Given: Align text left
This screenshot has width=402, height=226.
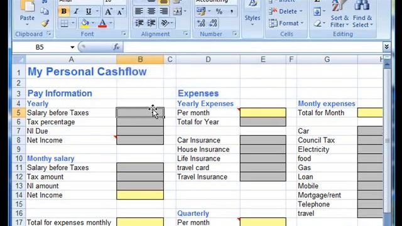Looking at the screenshot, I should pyautogui.click(x=139, y=11).
